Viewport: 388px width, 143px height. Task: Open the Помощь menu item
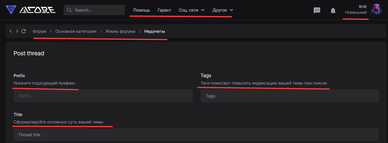(141, 10)
